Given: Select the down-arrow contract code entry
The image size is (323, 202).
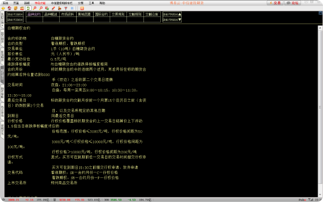Looking at the screenshot, I should [172, 20].
